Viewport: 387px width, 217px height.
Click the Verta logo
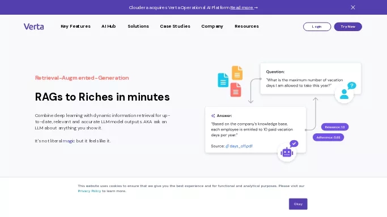pyautogui.click(x=34, y=27)
